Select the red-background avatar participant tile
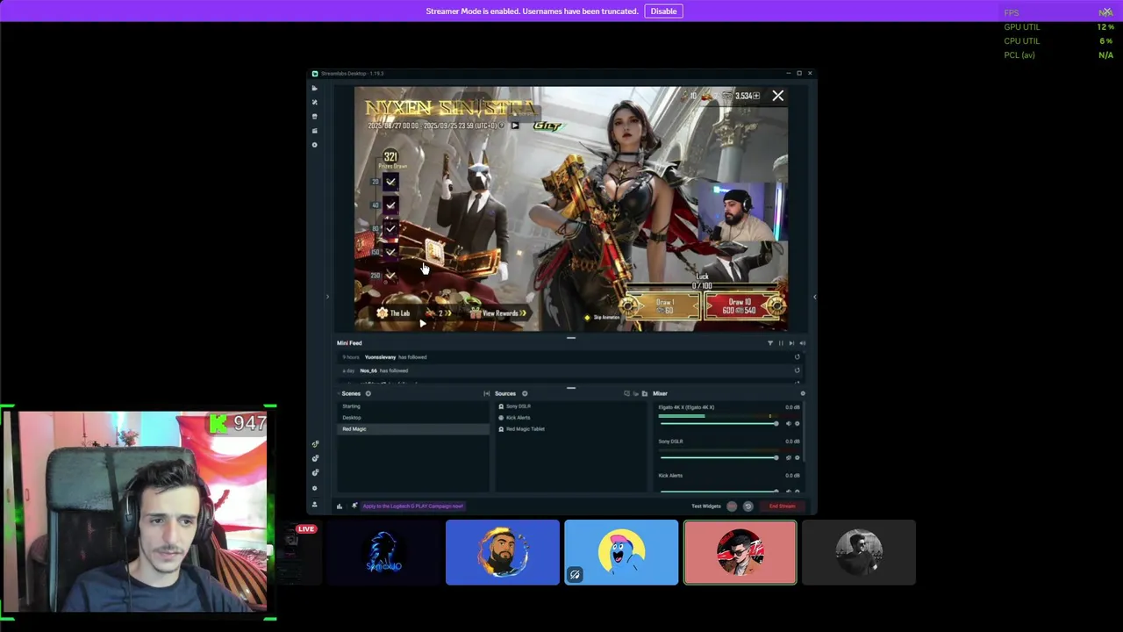The height and width of the screenshot is (632, 1123). click(740, 552)
